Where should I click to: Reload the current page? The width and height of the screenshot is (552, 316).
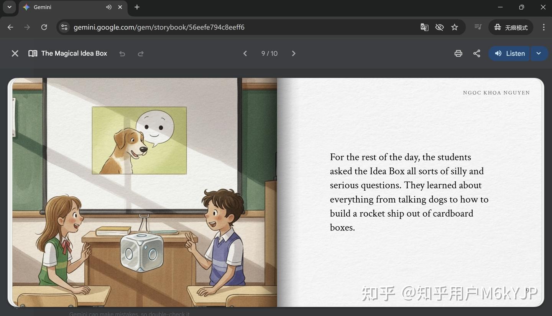pos(44,27)
